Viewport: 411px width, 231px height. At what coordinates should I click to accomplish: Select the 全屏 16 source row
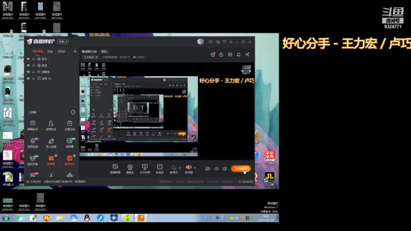[52, 79]
